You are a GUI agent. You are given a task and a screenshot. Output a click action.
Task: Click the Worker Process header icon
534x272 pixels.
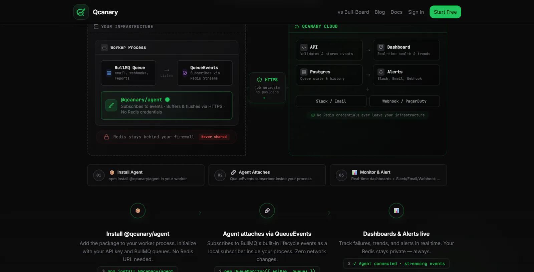(104, 48)
